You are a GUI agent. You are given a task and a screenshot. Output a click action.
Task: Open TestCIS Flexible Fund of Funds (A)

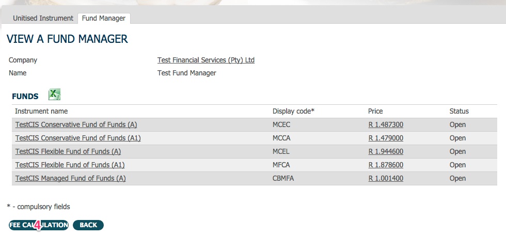tap(68, 151)
